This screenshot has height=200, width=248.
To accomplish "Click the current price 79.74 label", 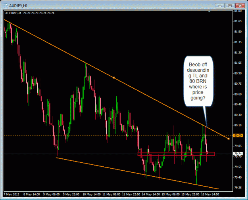I will (x=238, y=154).
